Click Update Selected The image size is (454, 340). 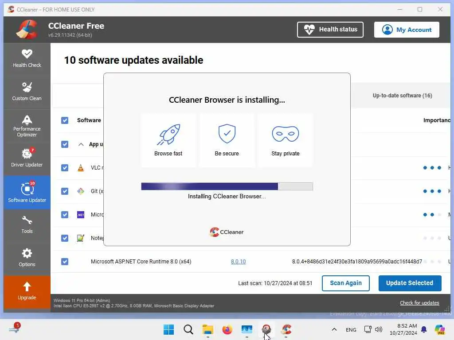[410, 283]
